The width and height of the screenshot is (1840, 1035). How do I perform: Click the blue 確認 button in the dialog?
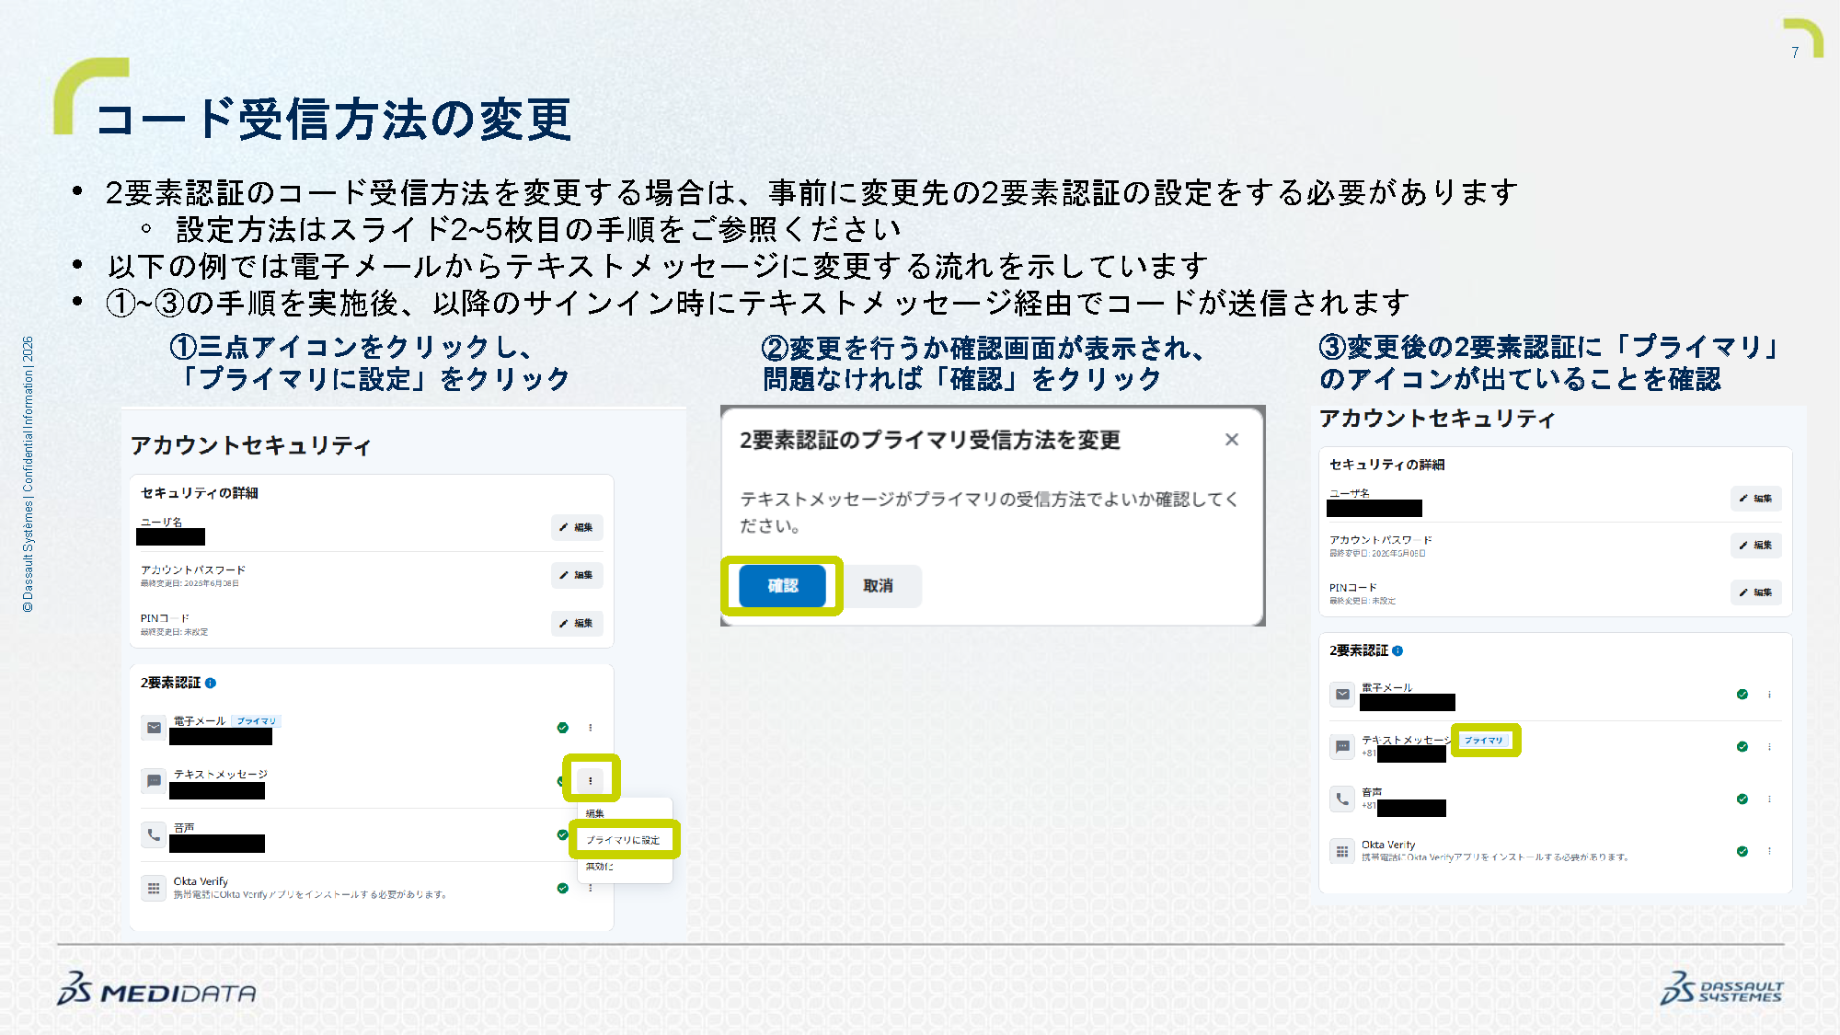pos(783,586)
